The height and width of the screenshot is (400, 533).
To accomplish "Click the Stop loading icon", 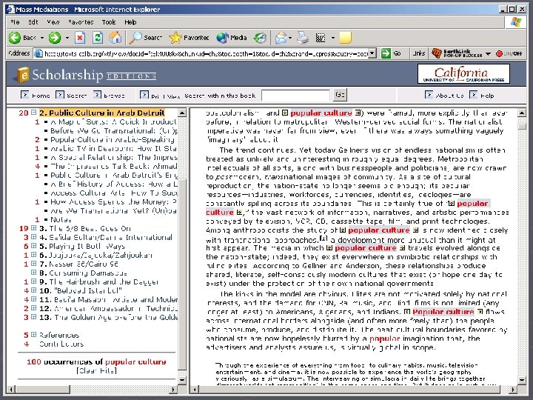I will pyautogui.click(x=79, y=37).
